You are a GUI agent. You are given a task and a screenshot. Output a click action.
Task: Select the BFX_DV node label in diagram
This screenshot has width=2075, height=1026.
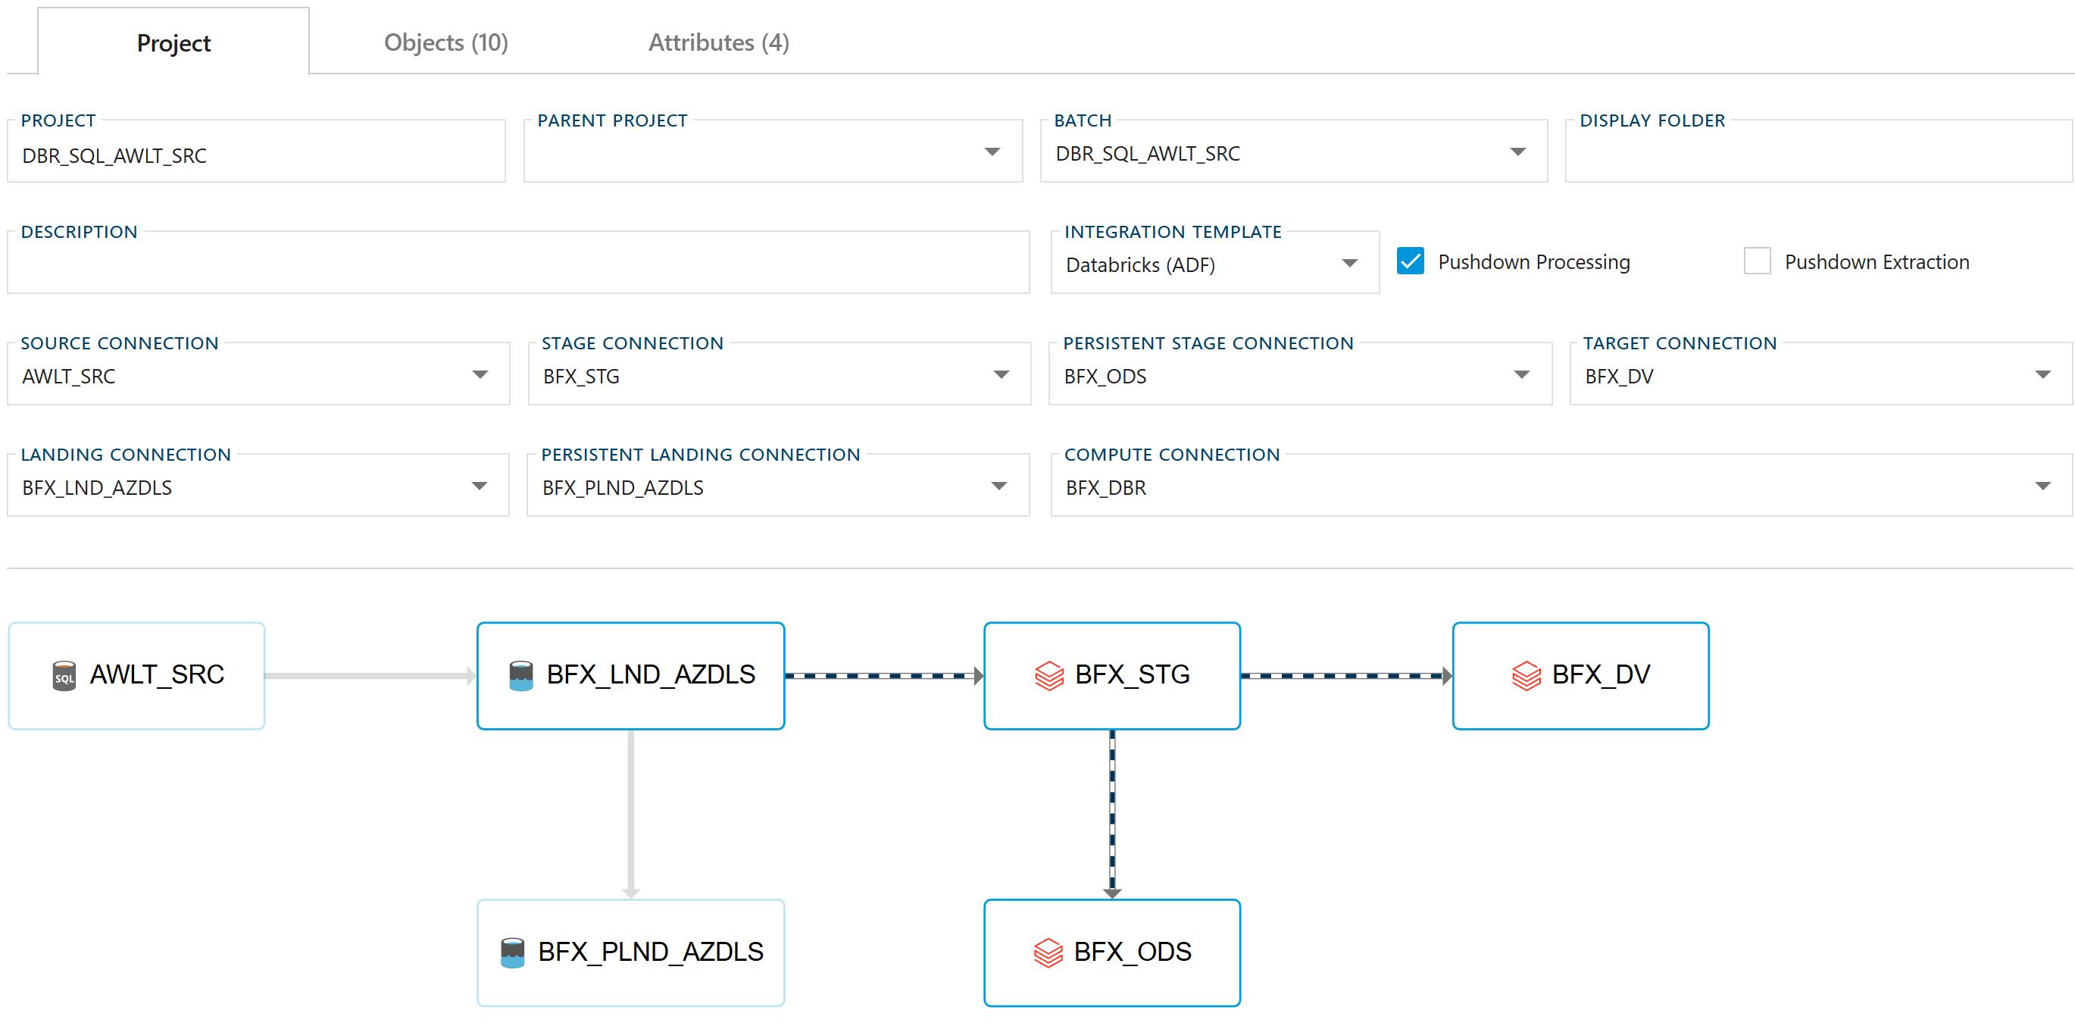(1601, 674)
